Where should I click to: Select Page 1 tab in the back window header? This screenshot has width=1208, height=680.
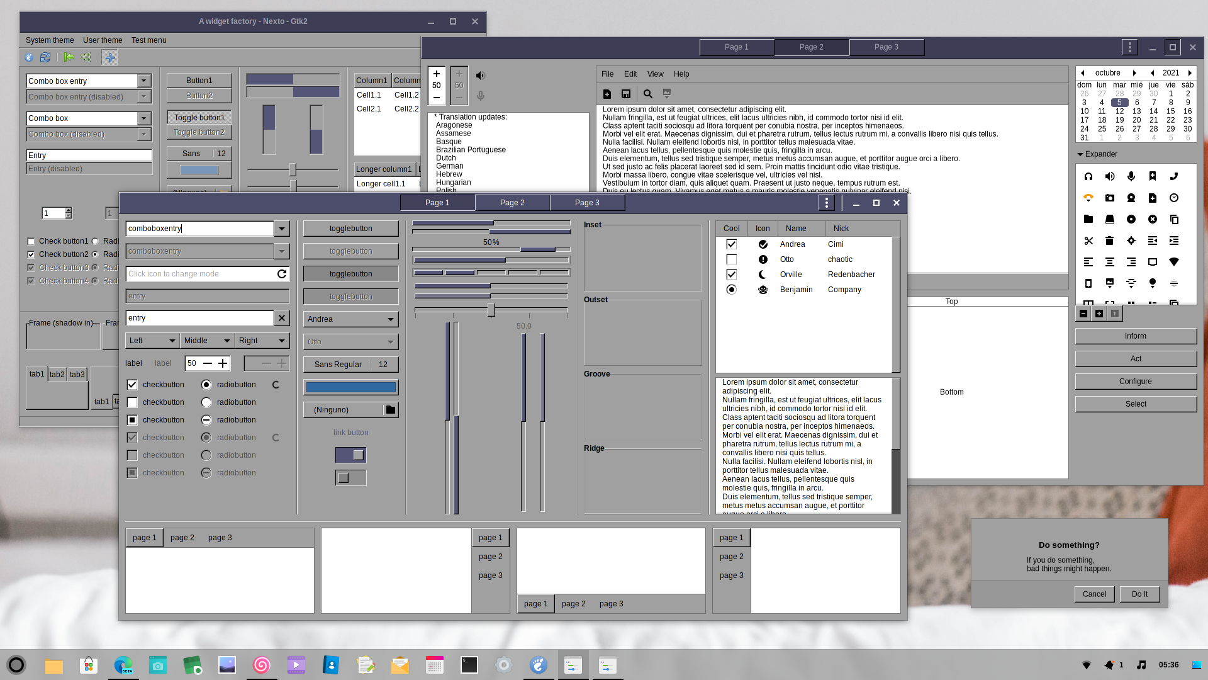pyautogui.click(x=736, y=47)
